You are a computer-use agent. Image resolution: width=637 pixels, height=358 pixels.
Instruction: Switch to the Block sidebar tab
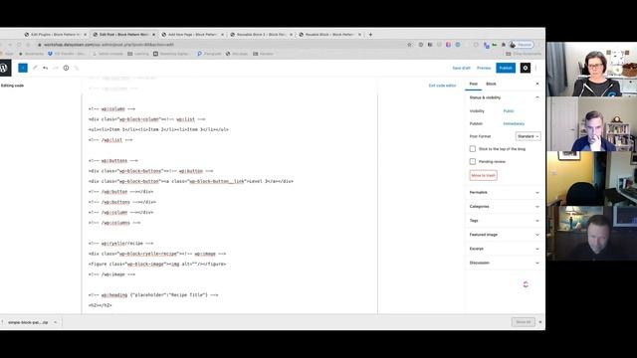pos(491,84)
